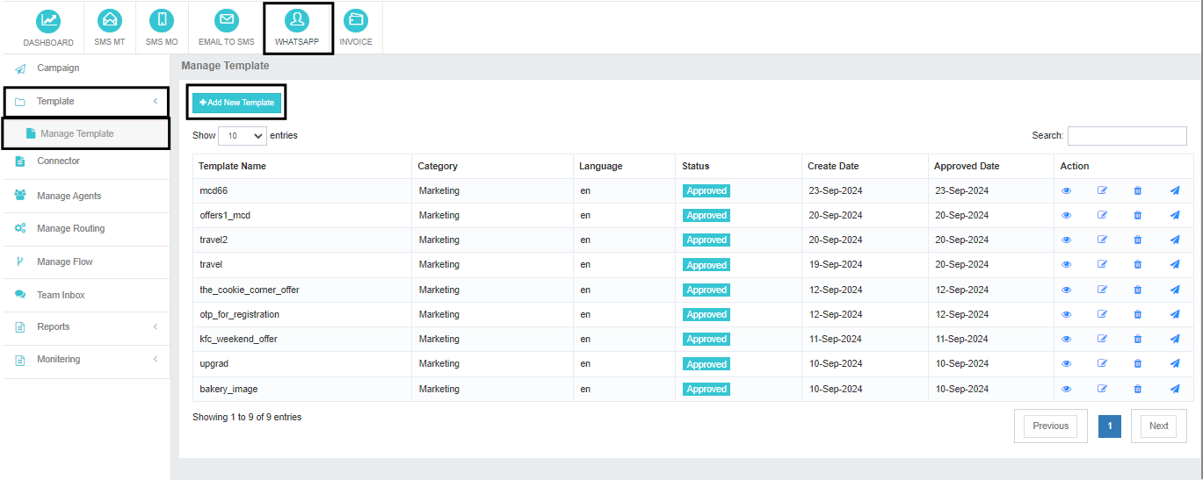Open the SMS MO phone icon
The width and height of the screenshot is (1203, 480).
pyautogui.click(x=161, y=20)
